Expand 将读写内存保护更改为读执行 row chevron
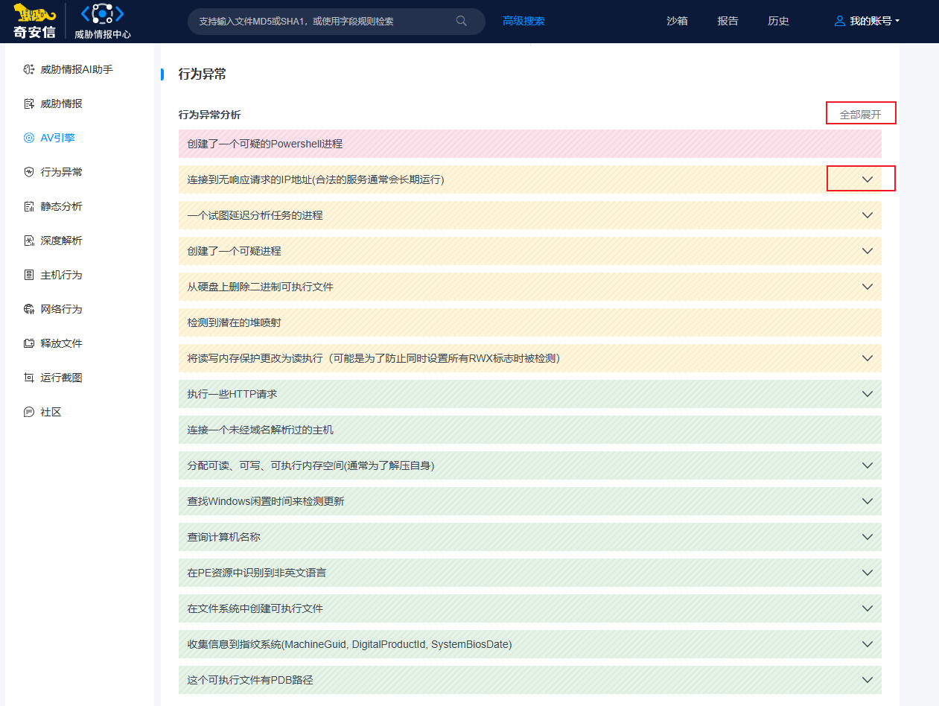939x706 pixels. [867, 358]
